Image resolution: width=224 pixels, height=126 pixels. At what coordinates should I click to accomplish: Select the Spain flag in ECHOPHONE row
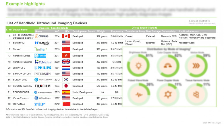pyautogui.click(x=66, y=92)
